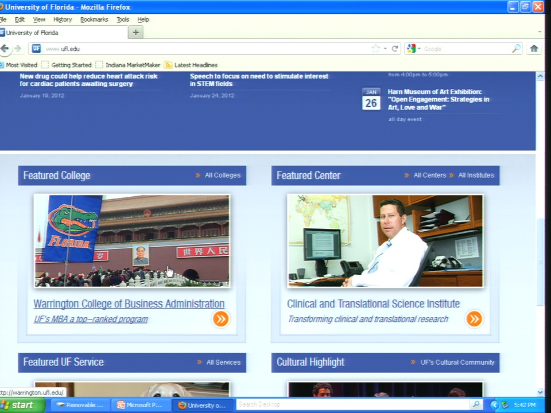Viewport: 551px width, 413px height.
Task: Open the All Services link
Action: (x=223, y=362)
